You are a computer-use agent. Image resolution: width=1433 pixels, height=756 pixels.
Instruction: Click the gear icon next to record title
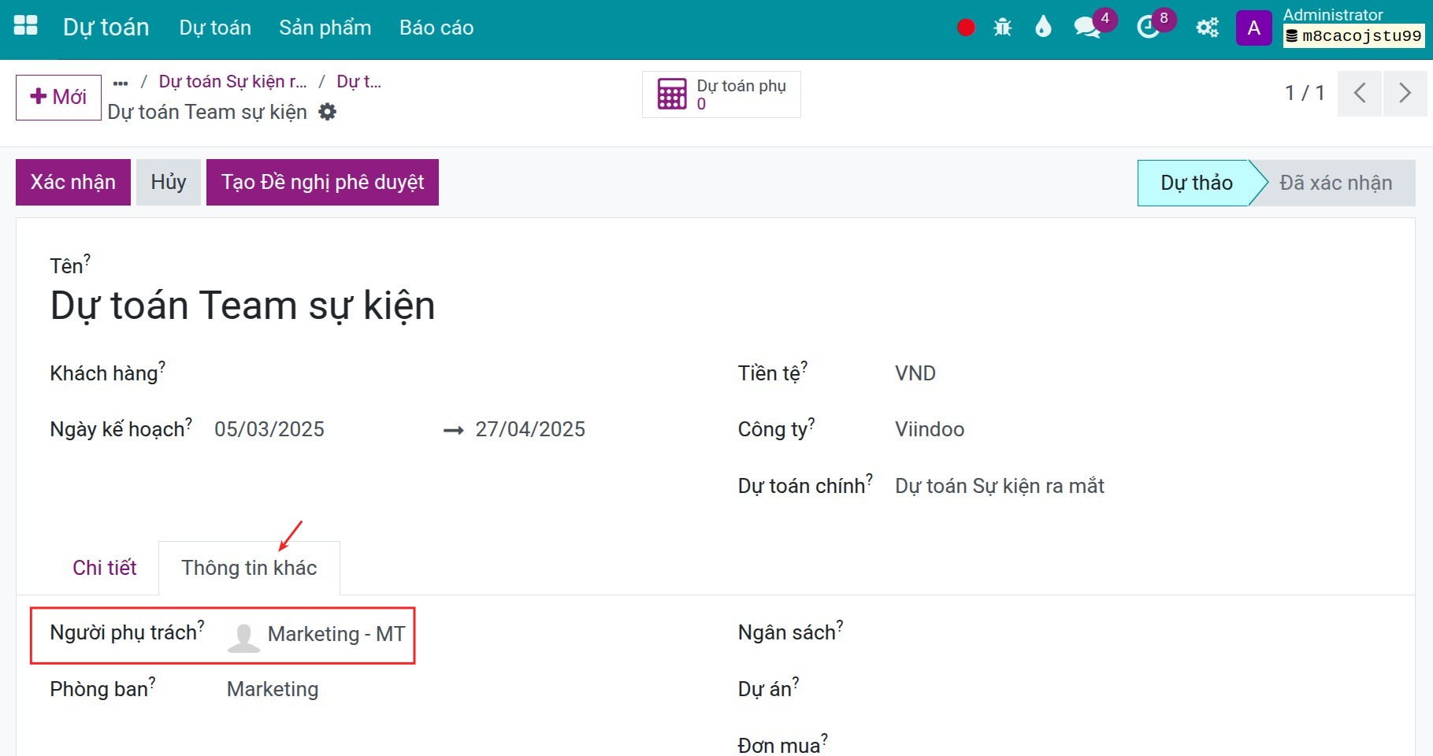(x=328, y=112)
